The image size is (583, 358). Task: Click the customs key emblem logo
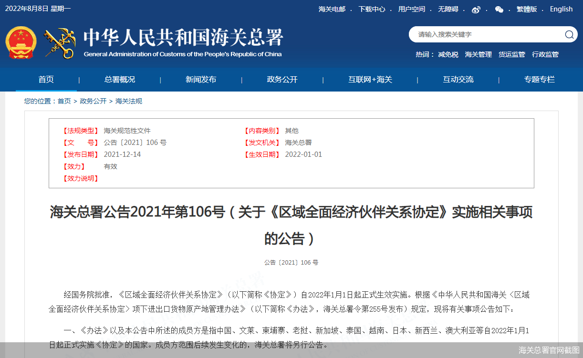(x=60, y=43)
